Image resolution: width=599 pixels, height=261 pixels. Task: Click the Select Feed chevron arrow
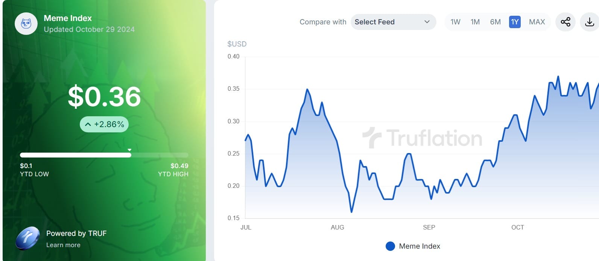[x=426, y=22]
